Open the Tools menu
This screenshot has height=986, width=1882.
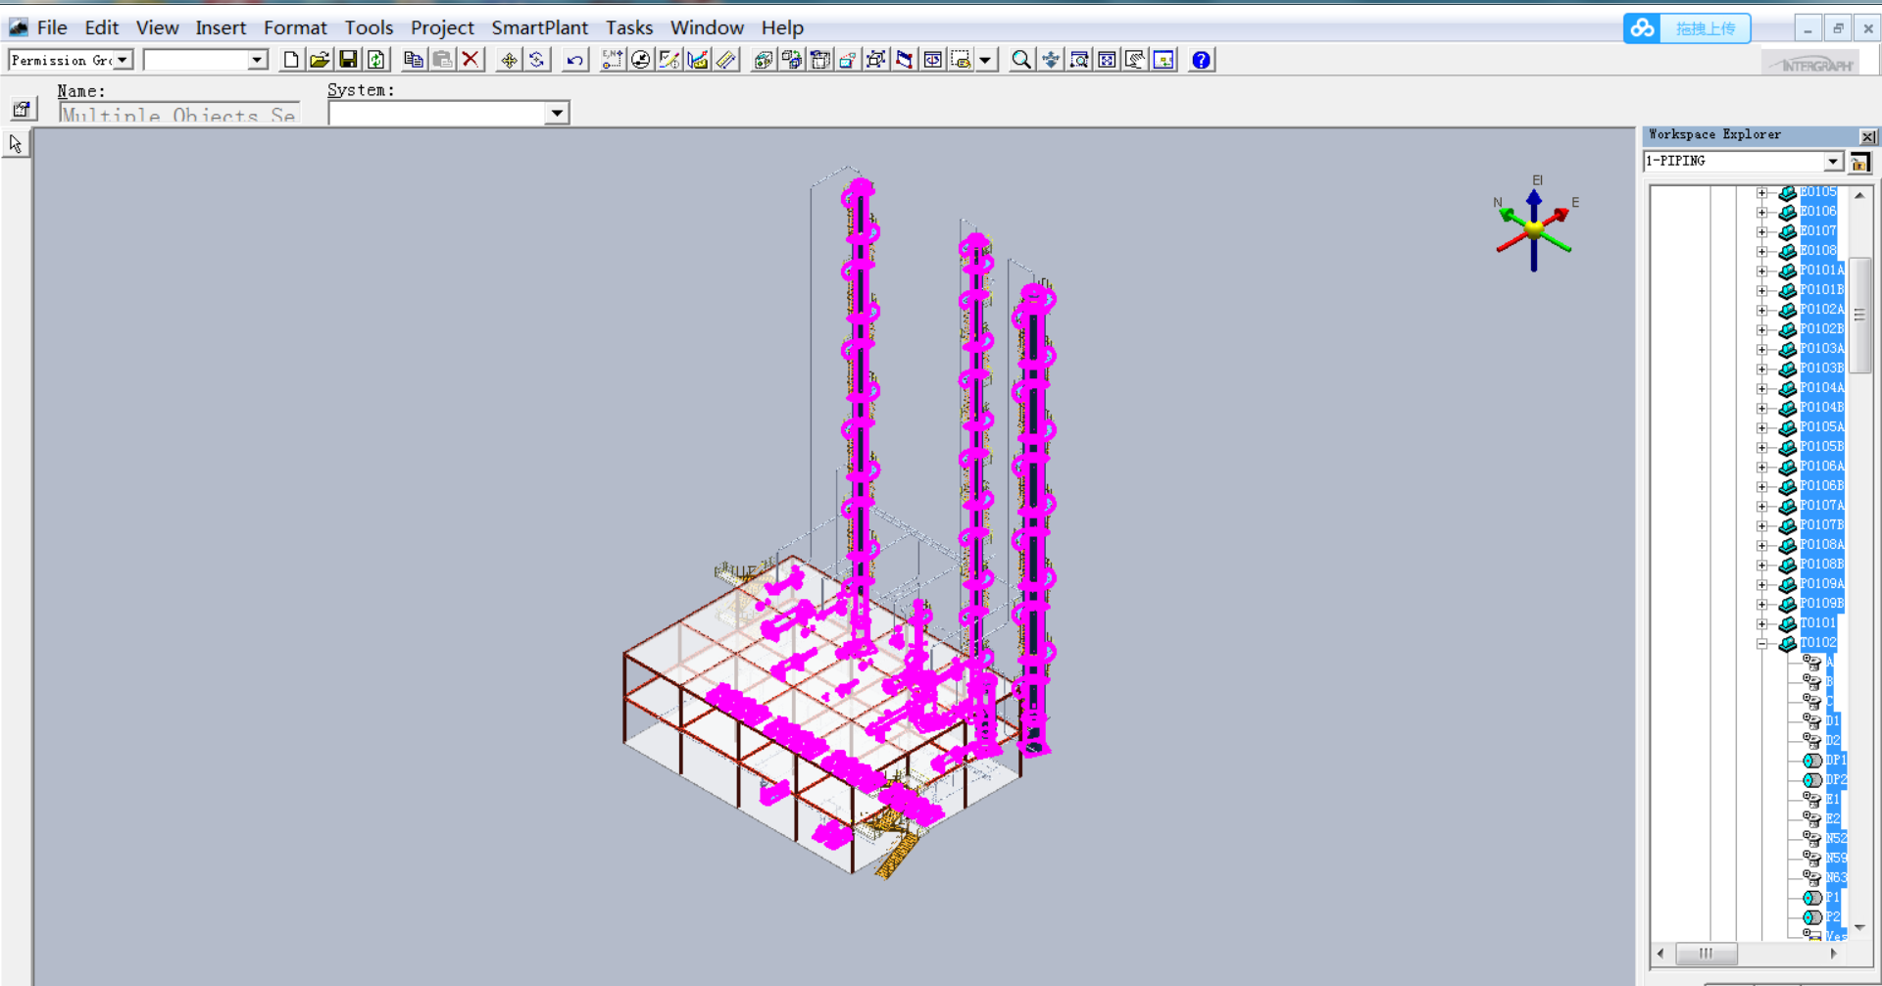click(x=369, y=27)
